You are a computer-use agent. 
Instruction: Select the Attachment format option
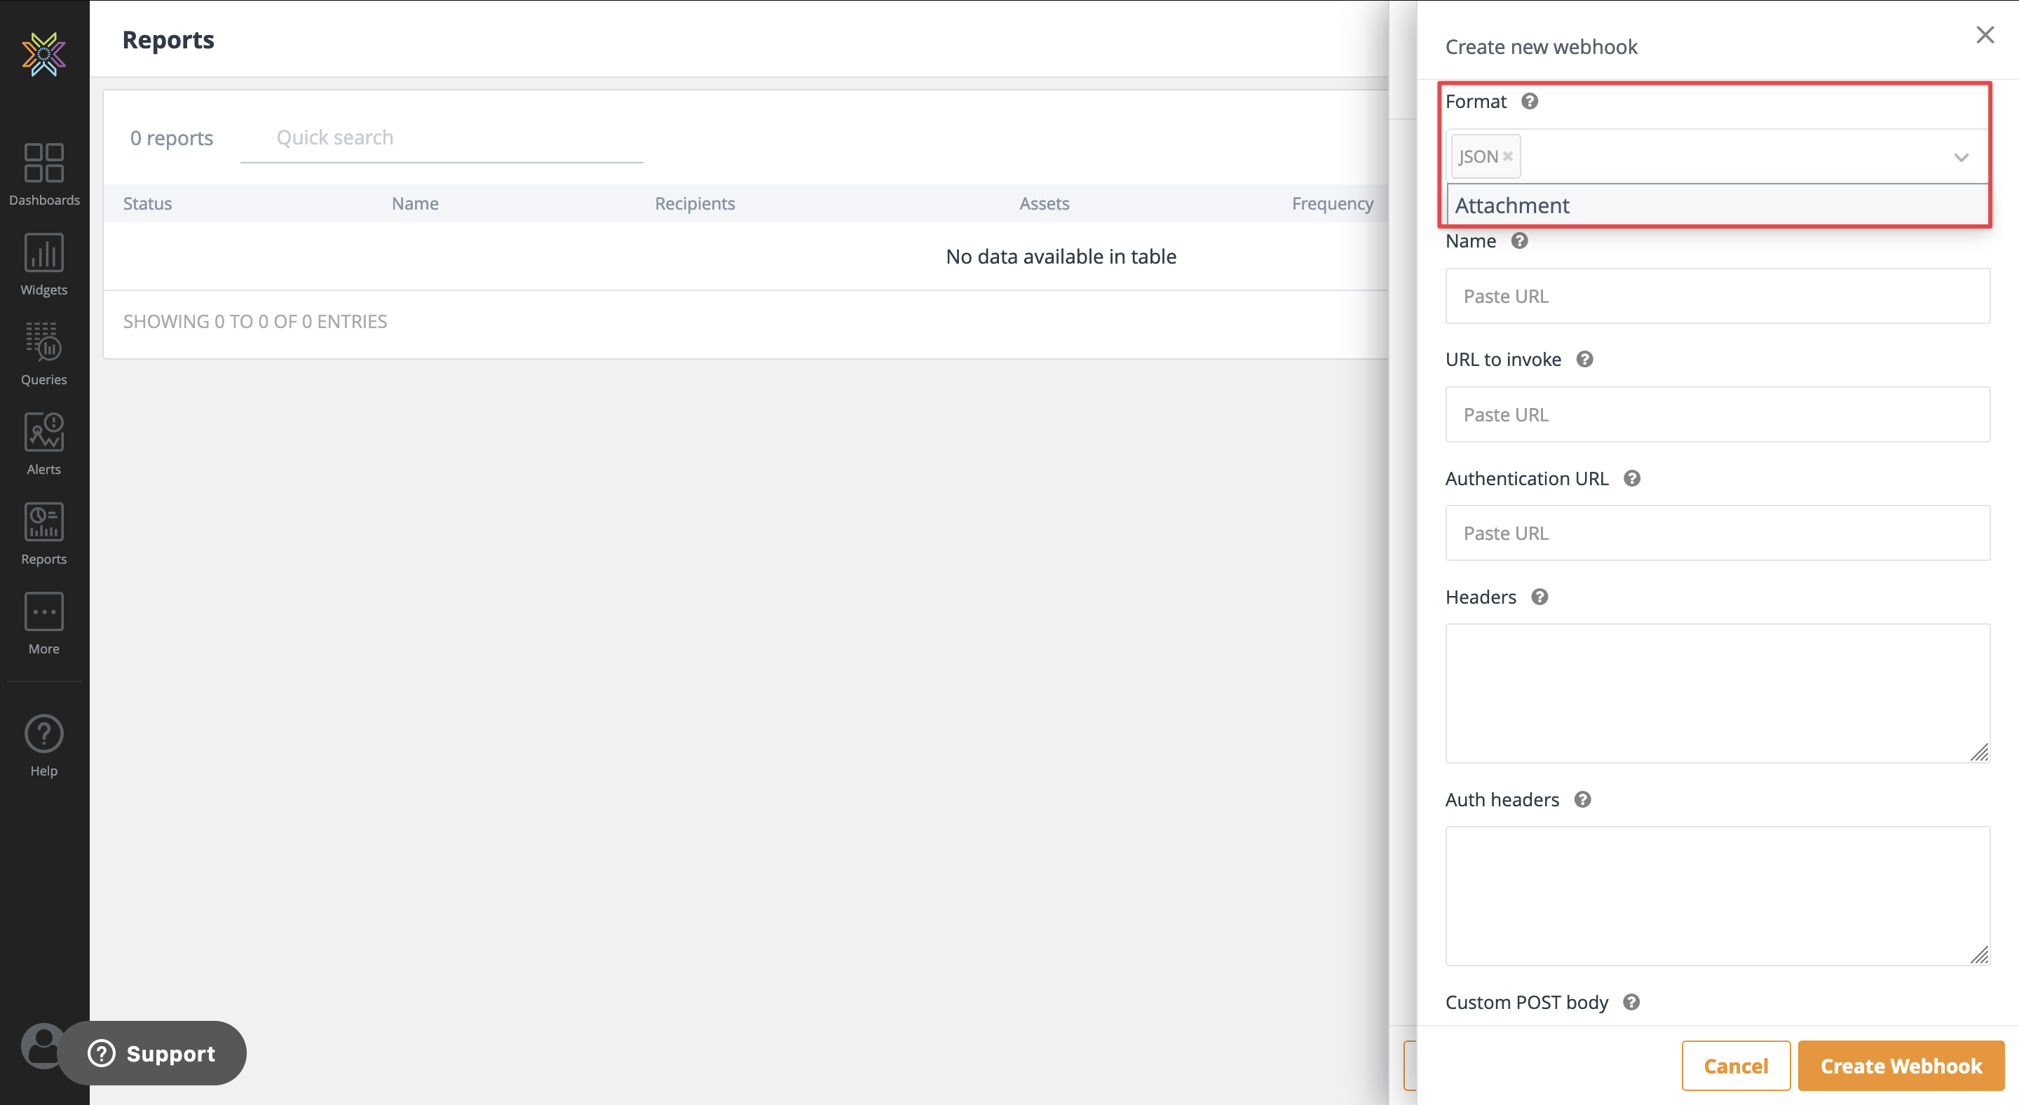point(1513,205)
